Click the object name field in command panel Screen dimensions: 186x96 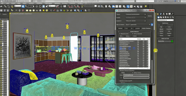pyautogui.click(x=164, y=41)
